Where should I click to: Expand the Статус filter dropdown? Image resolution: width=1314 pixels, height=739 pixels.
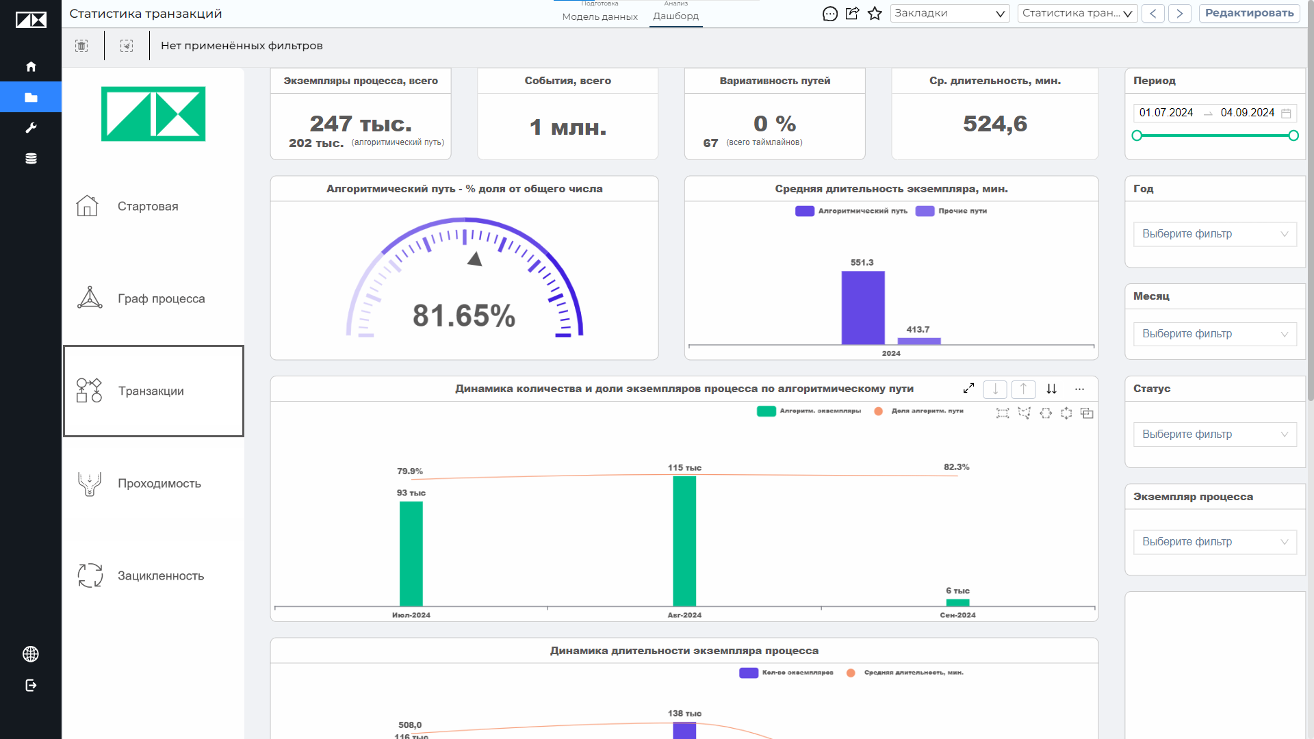point(1215,435)
